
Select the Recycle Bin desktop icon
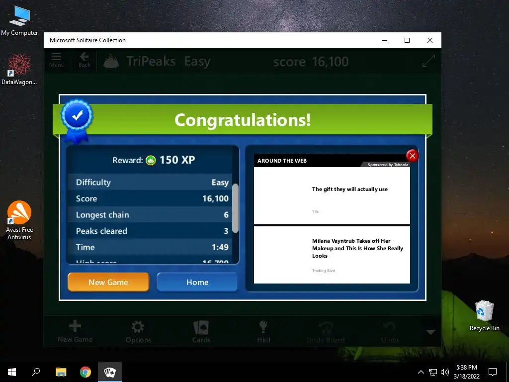tap(484, 315)
